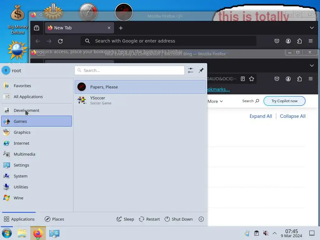
Task: Toggle reader view in the Bing Firefox window
Action: [x=242, y=79]
